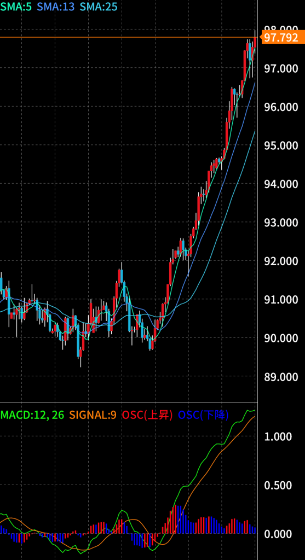Click the 96.000 price axis label
The image size is (305, 560).
(281, 107)
